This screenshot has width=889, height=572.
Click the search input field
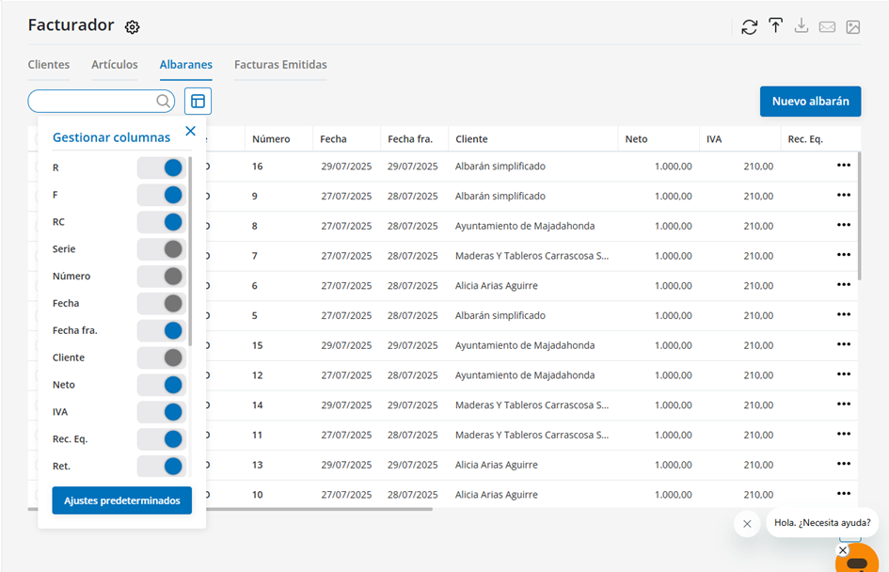[x=101, y=101]
